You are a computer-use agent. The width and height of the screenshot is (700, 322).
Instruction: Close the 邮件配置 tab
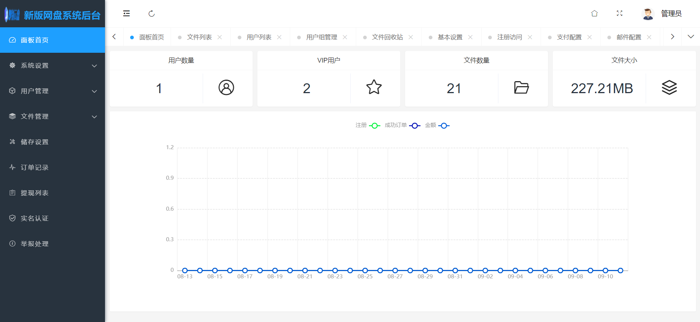[649, 37]
